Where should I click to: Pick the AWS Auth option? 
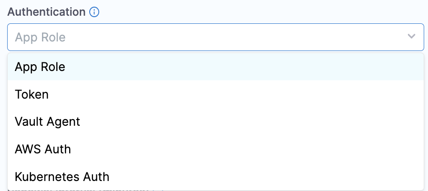point(43,149)
